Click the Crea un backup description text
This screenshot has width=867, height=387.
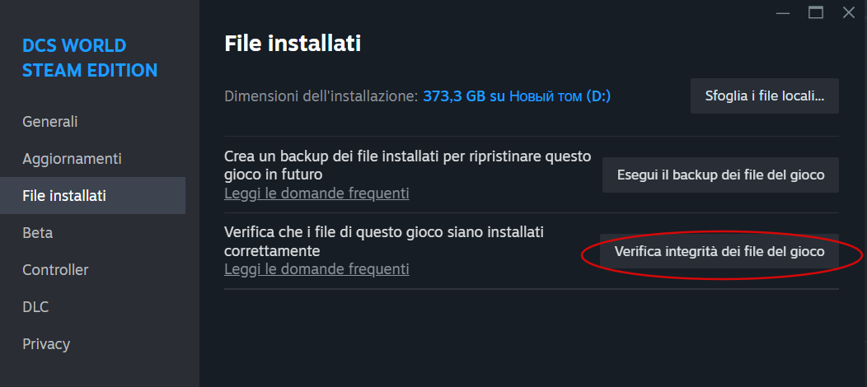point(407,165)
